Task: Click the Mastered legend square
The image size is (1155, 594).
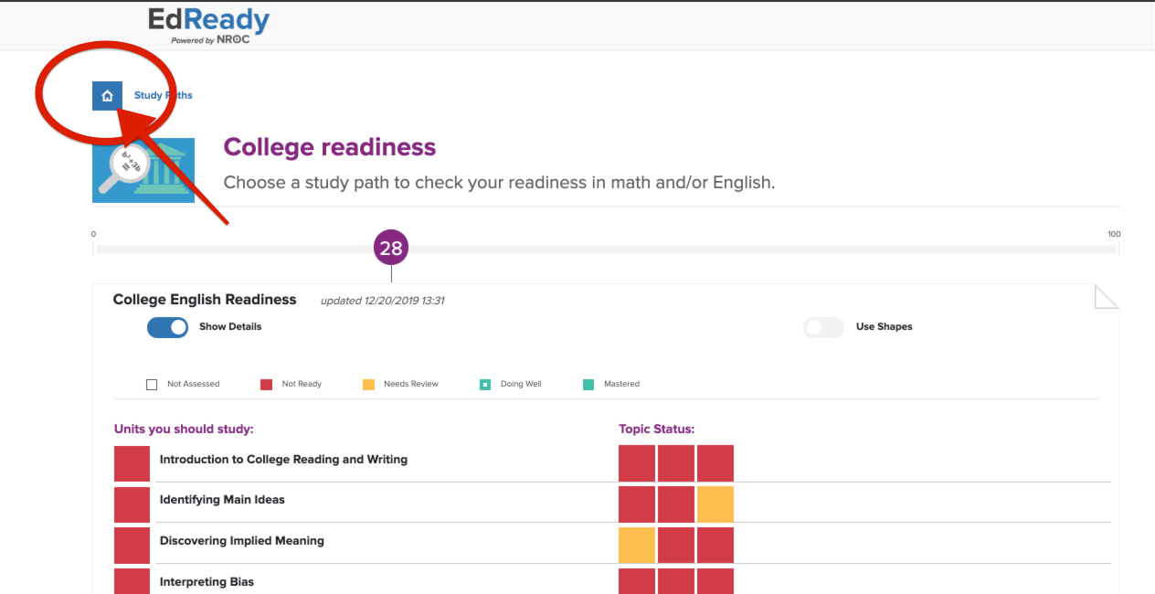Action: click(x=588, y=385)
